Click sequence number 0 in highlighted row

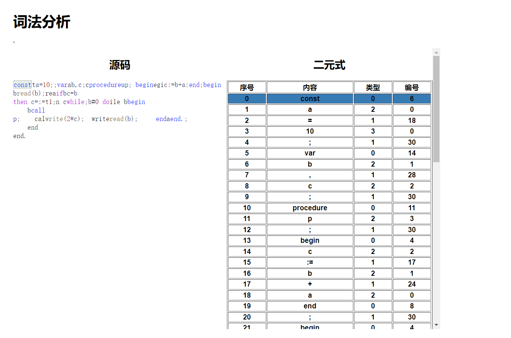click(247, 98)
